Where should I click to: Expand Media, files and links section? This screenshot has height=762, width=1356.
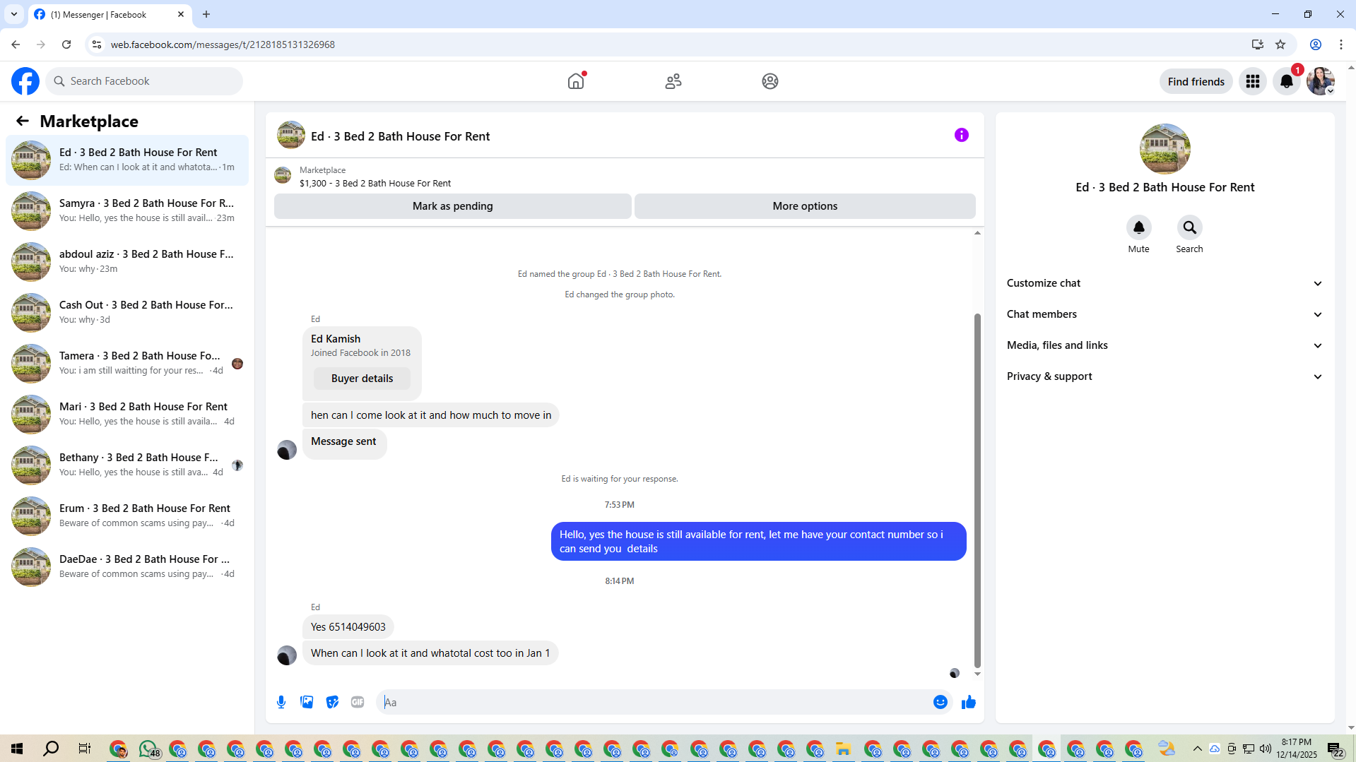click(1165, 345)
